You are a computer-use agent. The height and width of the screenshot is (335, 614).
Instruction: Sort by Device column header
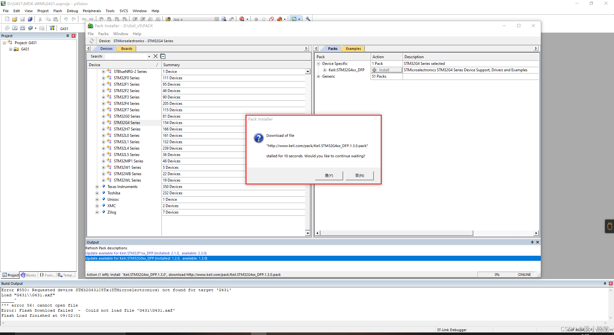[124, 65]
